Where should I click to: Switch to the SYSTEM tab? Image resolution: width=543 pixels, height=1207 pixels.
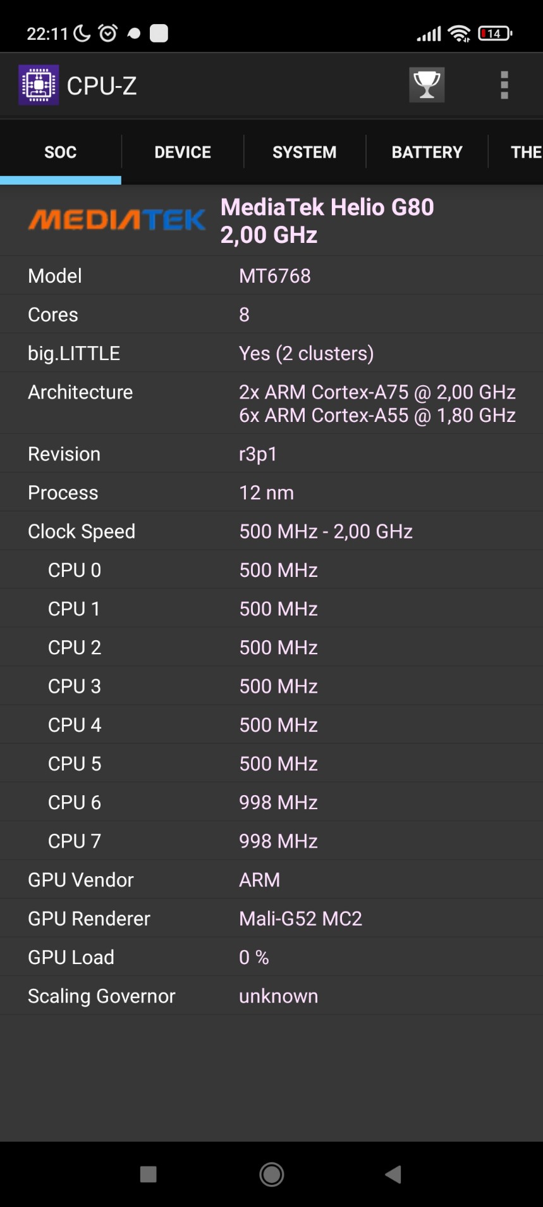tap(304, 152)
